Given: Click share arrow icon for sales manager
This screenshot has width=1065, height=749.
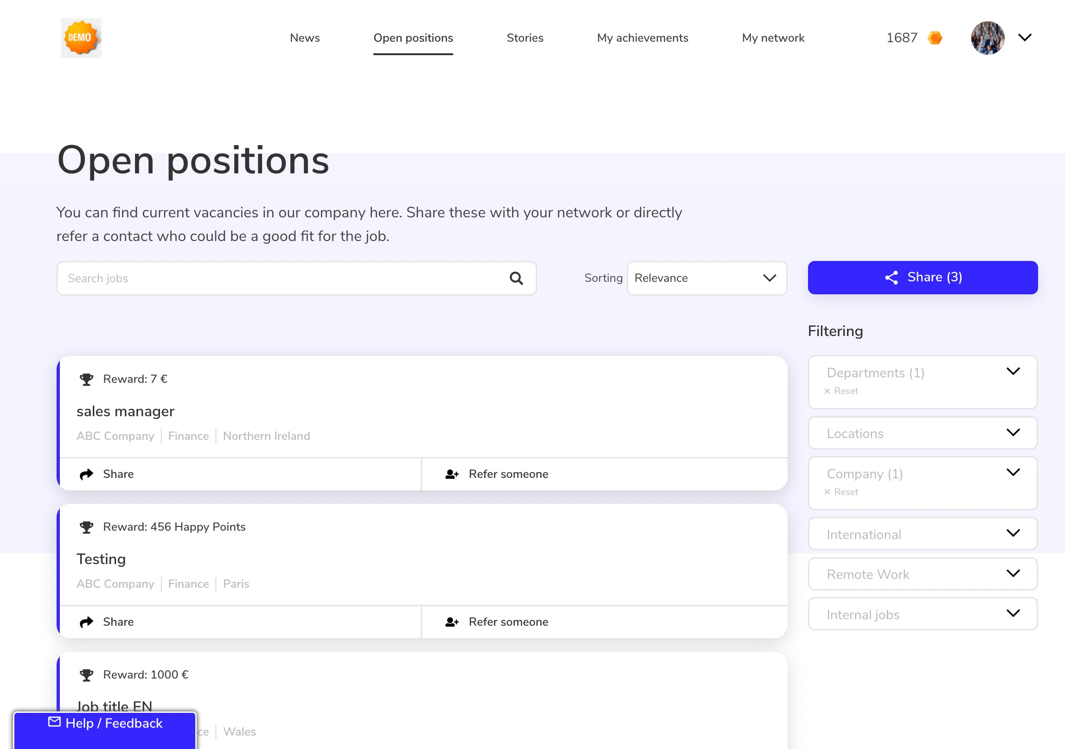Looking at the screenshot, I should (86, 474).
